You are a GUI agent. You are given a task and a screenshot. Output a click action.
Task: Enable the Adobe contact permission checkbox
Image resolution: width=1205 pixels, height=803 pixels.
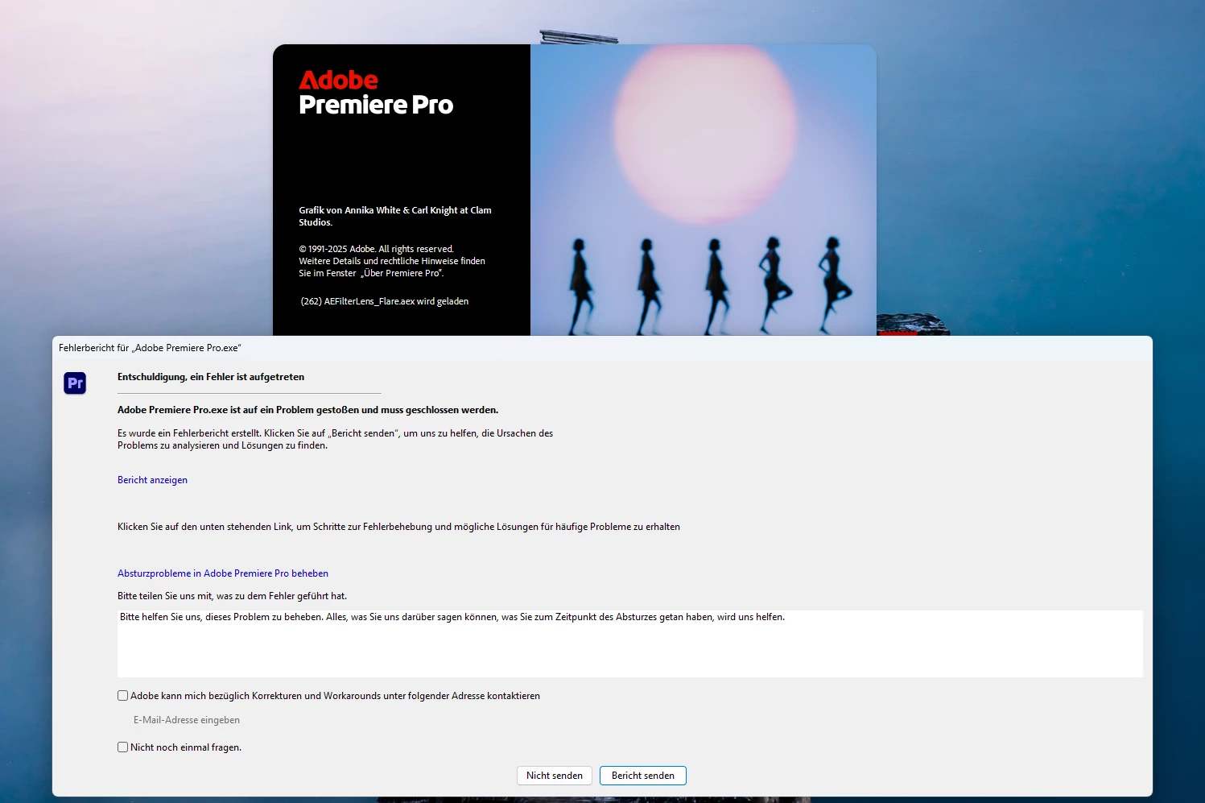(123, 696)
